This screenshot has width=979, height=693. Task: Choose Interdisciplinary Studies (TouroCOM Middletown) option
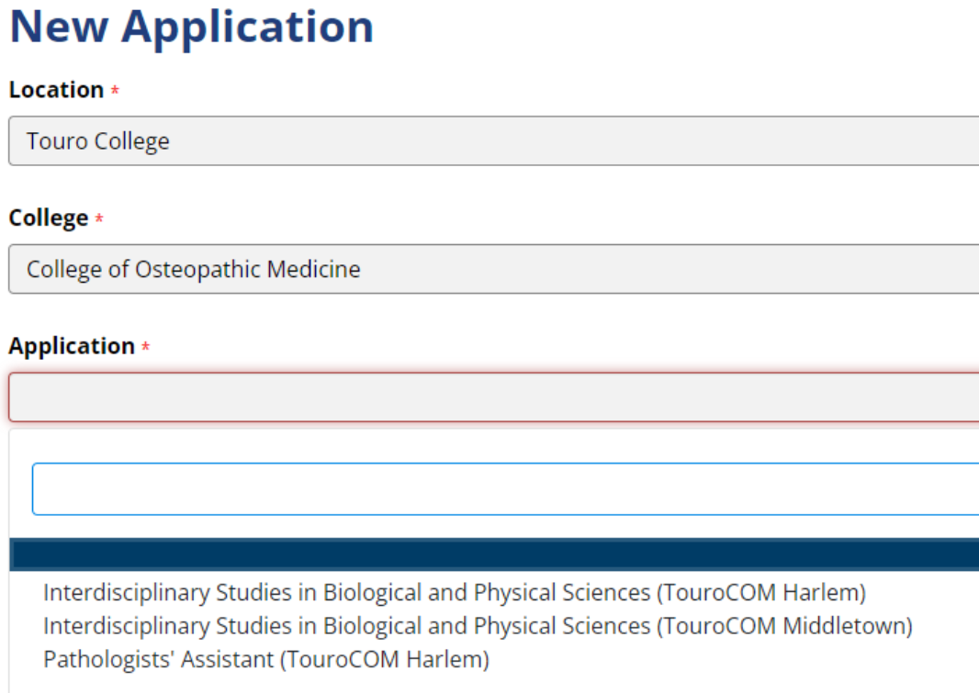478,626
